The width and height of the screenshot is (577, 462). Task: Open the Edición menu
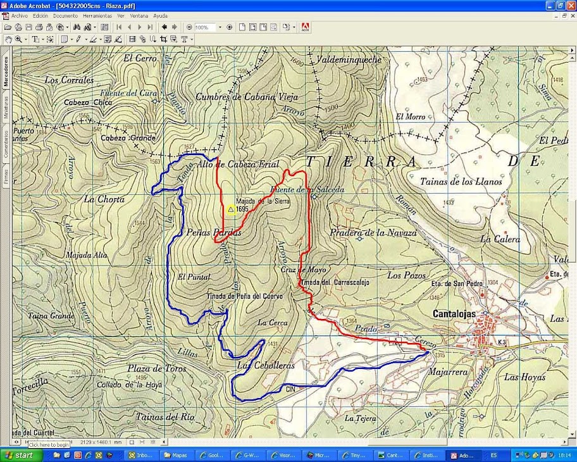(40, 16)
